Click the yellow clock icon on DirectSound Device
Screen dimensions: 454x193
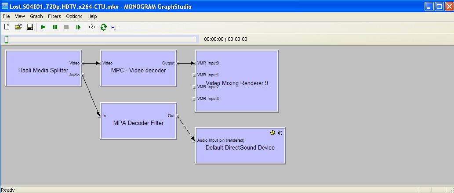(x=272, y=133)
